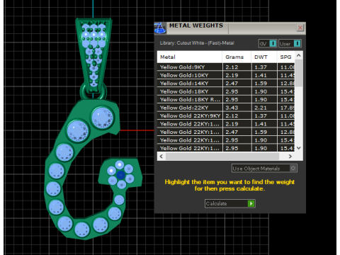The image size is (340, 255).
Task: Close the Metal Weights dialog
Action: 300,28
